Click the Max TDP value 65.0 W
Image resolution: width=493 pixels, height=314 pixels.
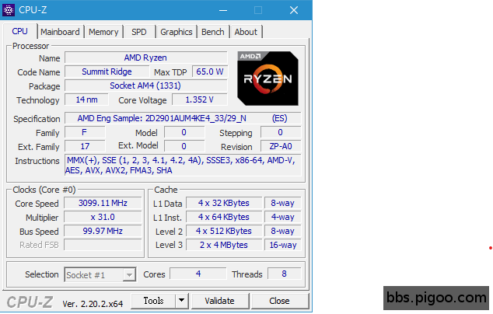210,72
